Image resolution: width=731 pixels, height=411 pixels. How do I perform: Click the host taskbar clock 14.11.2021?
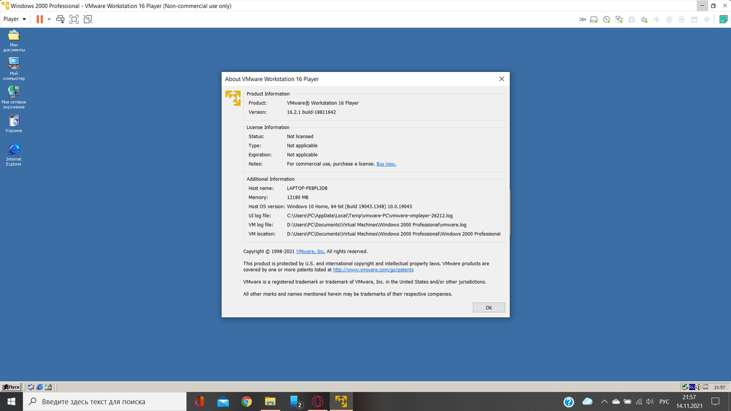[689, 401]
